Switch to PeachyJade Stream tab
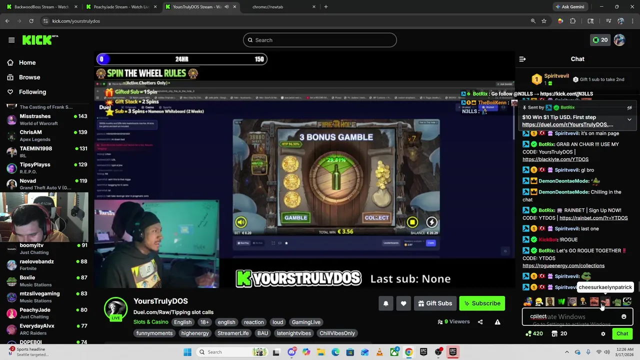 click(121, 7)
